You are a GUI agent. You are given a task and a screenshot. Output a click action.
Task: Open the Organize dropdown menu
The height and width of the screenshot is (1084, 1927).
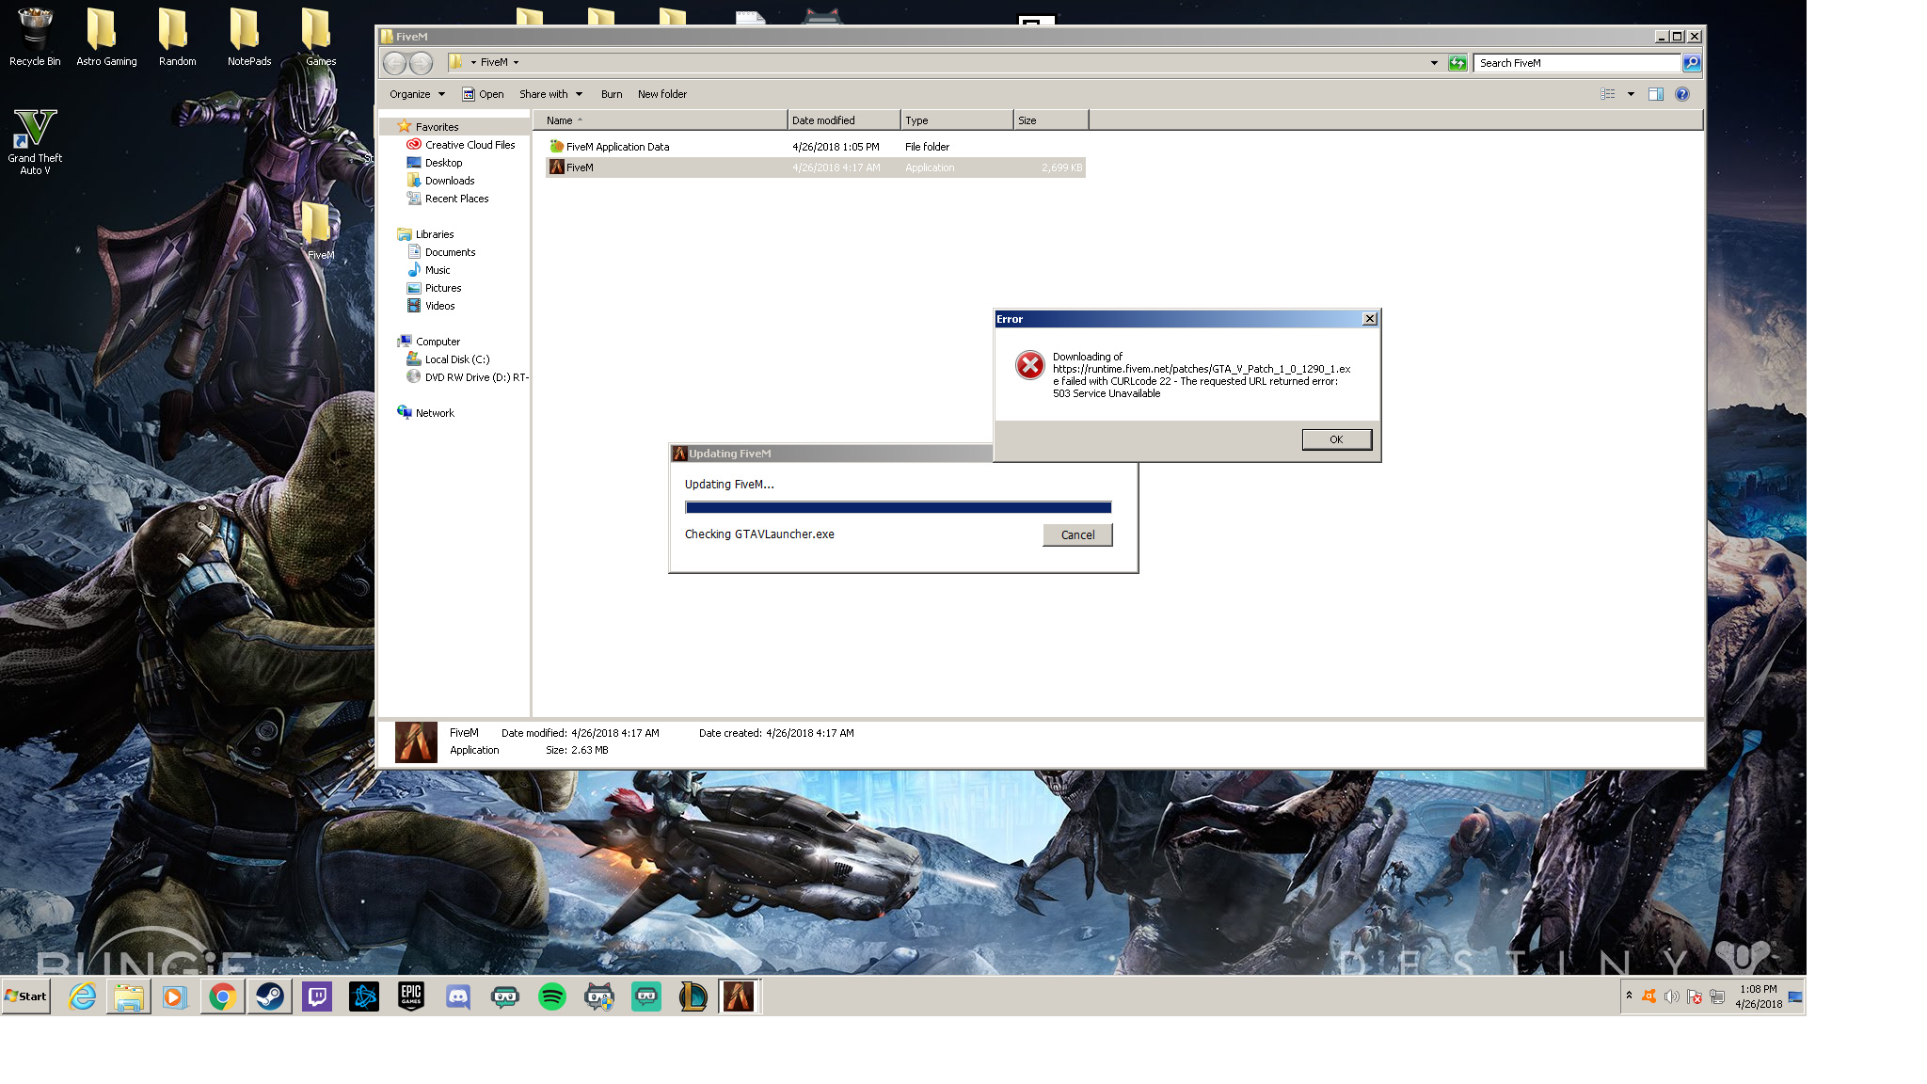click(417, 94)
